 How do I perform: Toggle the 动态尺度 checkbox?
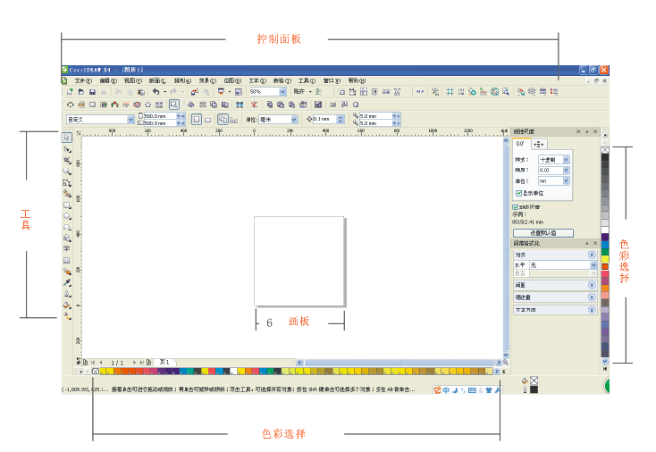pyautogui.click(x=516, y=206)
